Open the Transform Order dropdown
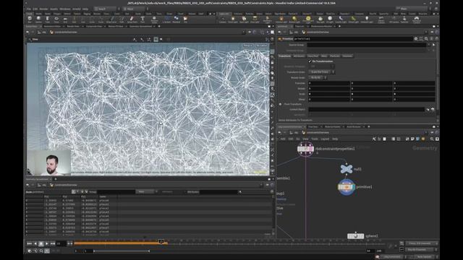 click(x=321, y=72)
